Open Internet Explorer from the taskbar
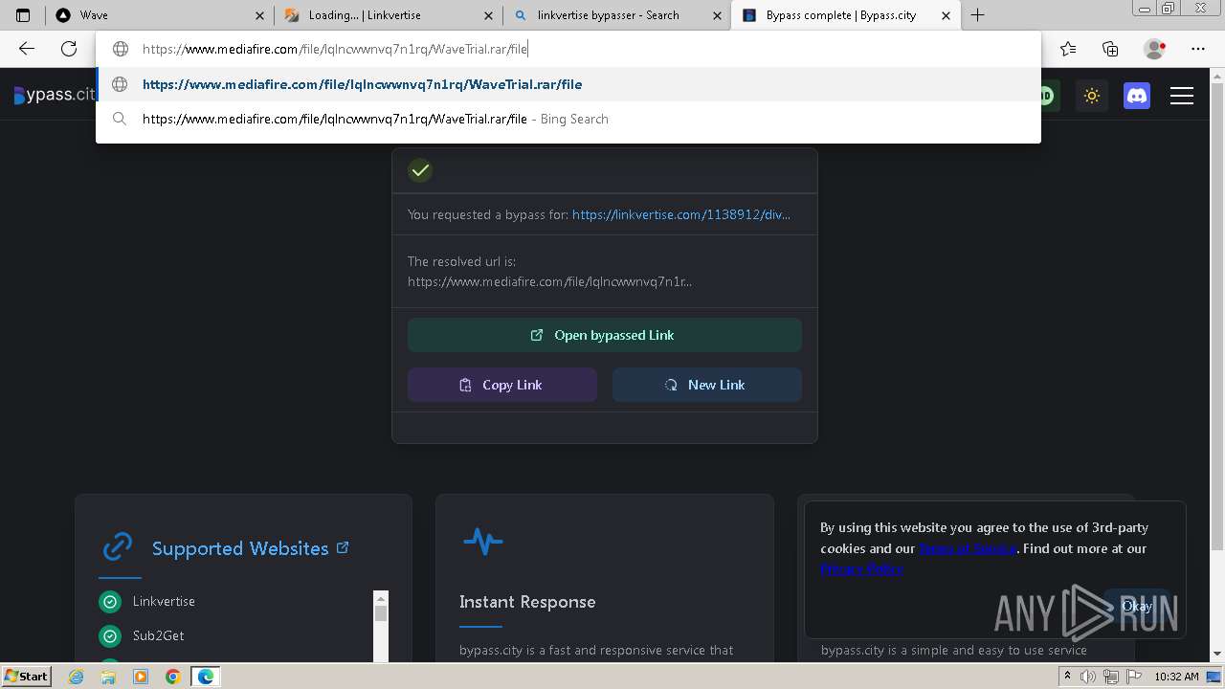This screenshot has width=1225, height=689. click(77, 677)
